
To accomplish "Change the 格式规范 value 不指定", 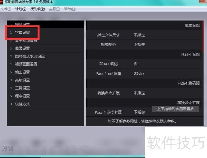I will point(140,45).
